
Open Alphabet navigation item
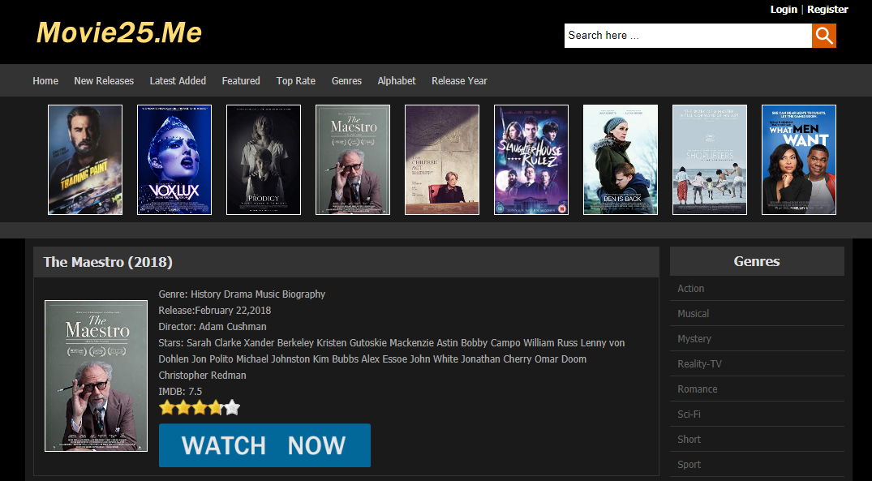click(x=397, y=80)
